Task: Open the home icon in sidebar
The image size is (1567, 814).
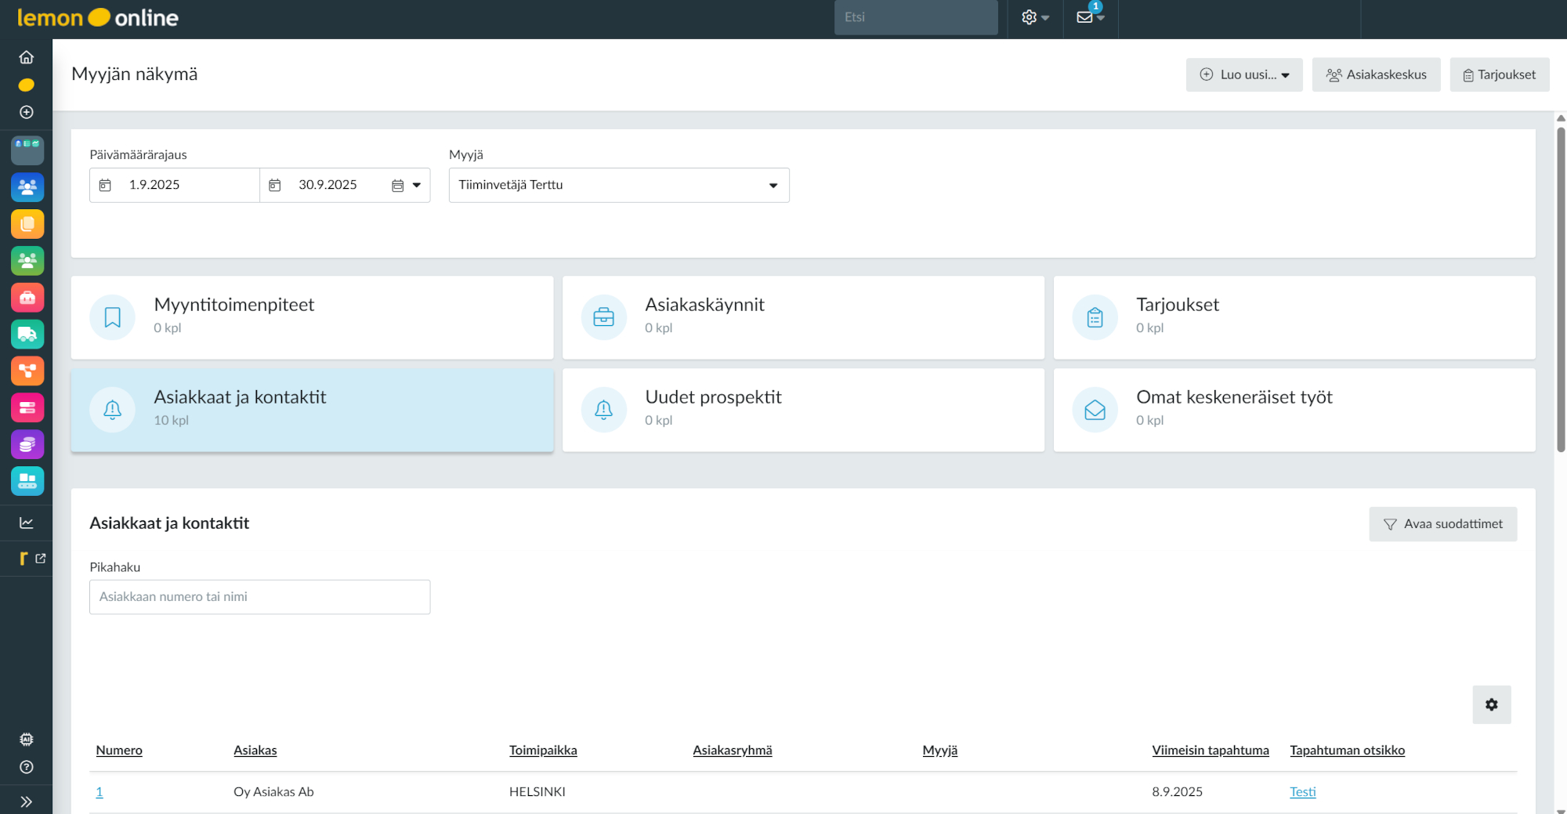Action: pos(26,57)
